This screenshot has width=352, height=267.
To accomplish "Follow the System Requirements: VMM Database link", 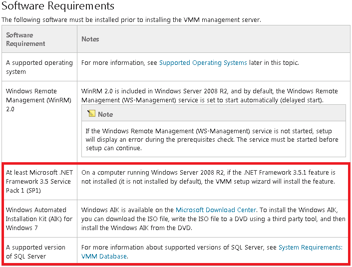I will 212,252.
